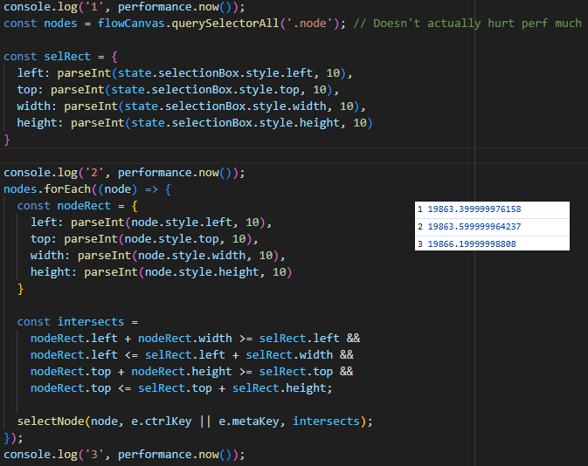Click the pink closing brace of selRect

(7, 140)
